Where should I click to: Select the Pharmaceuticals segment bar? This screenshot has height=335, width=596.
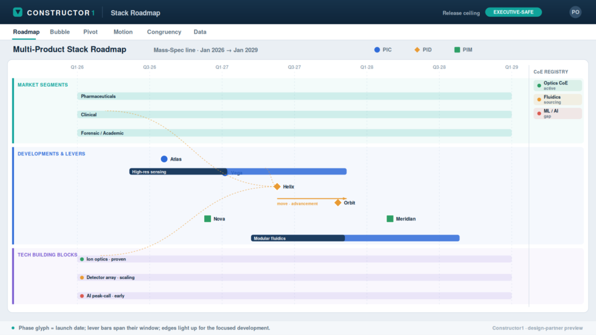[295, 96]
